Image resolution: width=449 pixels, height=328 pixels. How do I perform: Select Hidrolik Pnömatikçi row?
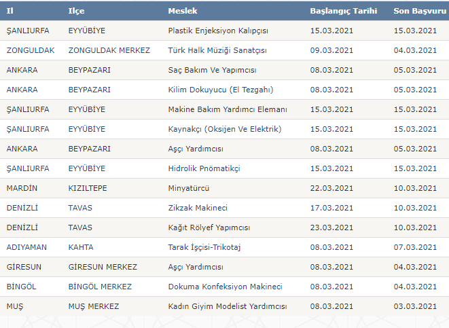204,168
